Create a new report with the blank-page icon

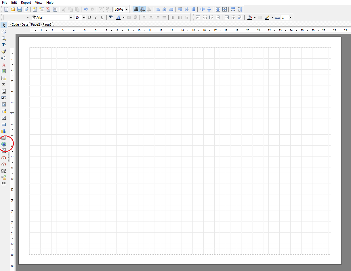pyautogui.click(x=6, y=9)
